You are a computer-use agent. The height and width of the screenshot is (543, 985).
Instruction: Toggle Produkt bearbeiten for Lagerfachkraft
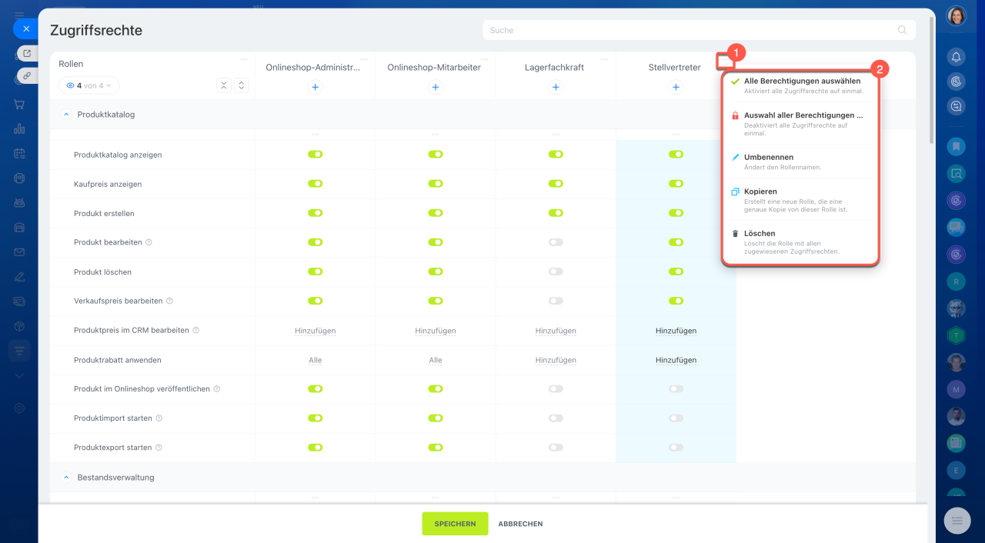[x=556, y=242]
